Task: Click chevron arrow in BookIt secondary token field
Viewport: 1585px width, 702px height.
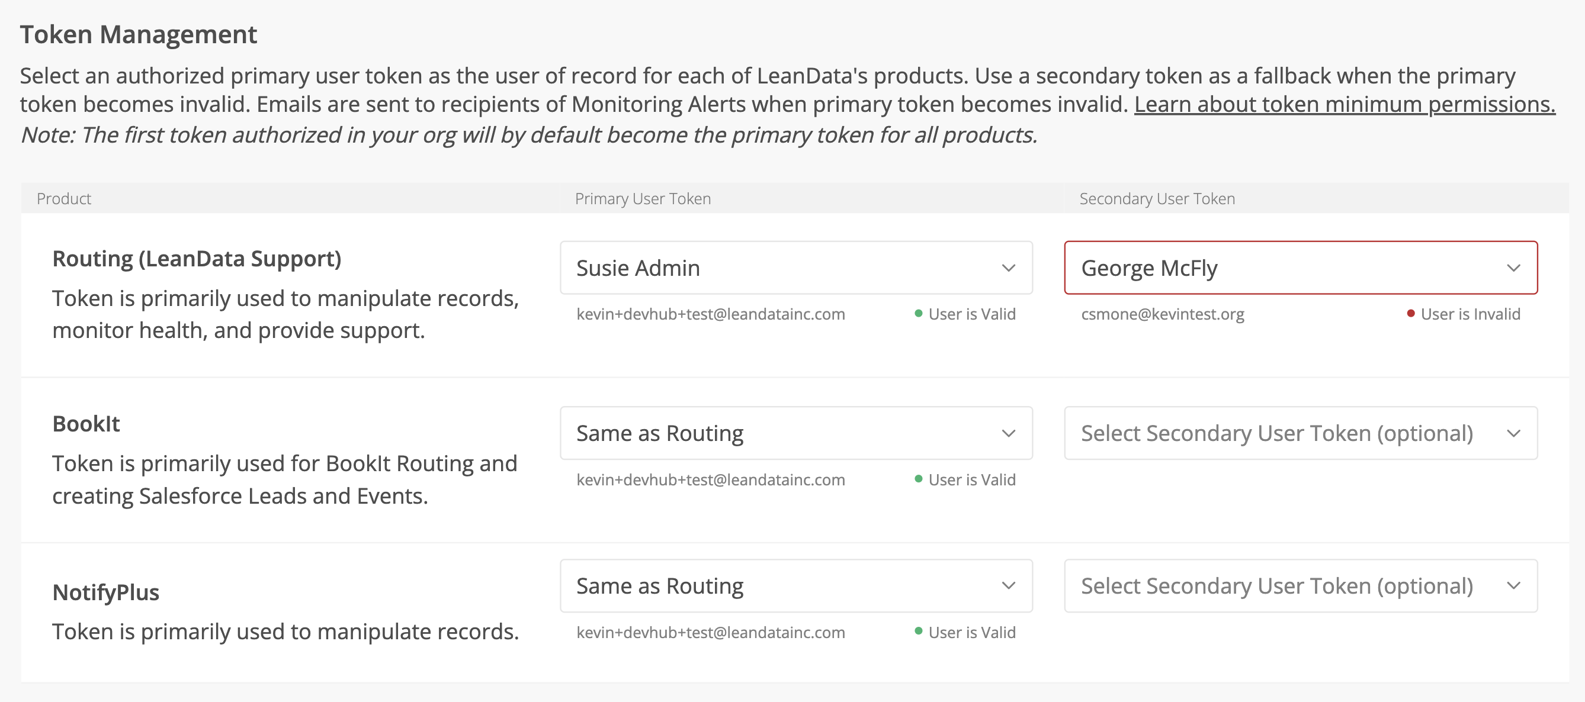Action: point(1513,433)
